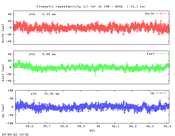The width and height of the screenshot is (175, 136).
Task: Click the North legend red marker sample
Action: (161, 13)
